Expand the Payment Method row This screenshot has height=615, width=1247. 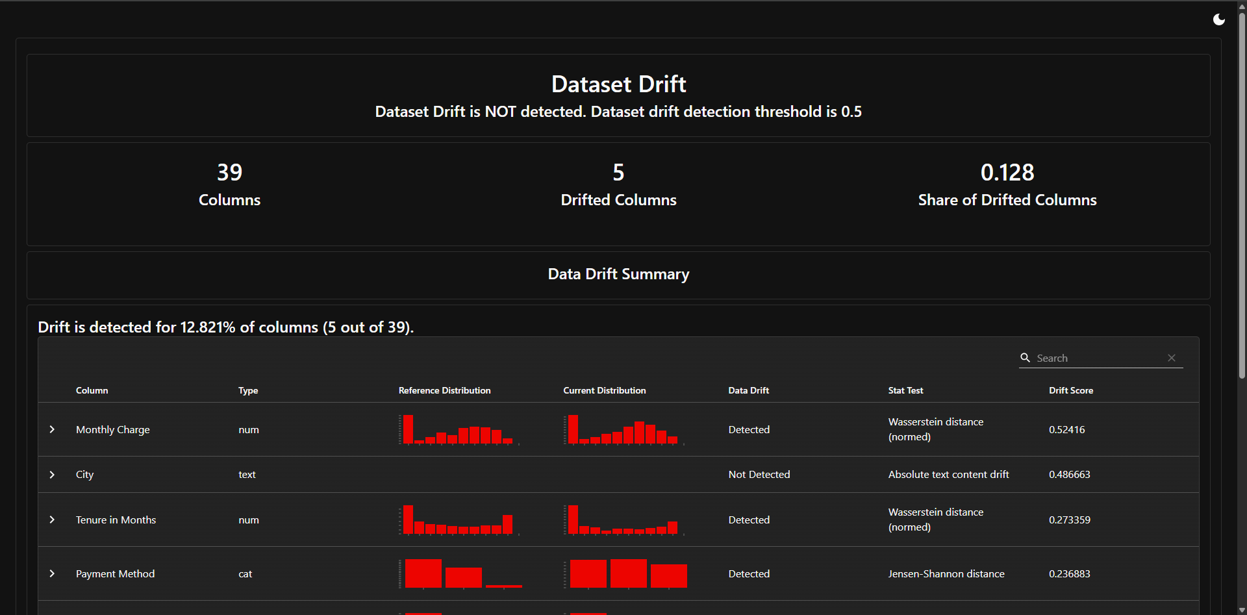pyautogui.click(x=52, y=573)
